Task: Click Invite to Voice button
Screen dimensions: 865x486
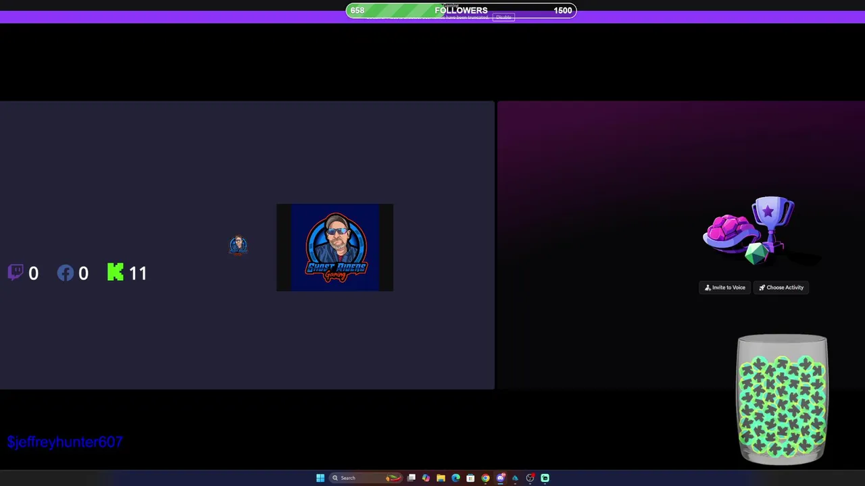Action: pos(725,288)
